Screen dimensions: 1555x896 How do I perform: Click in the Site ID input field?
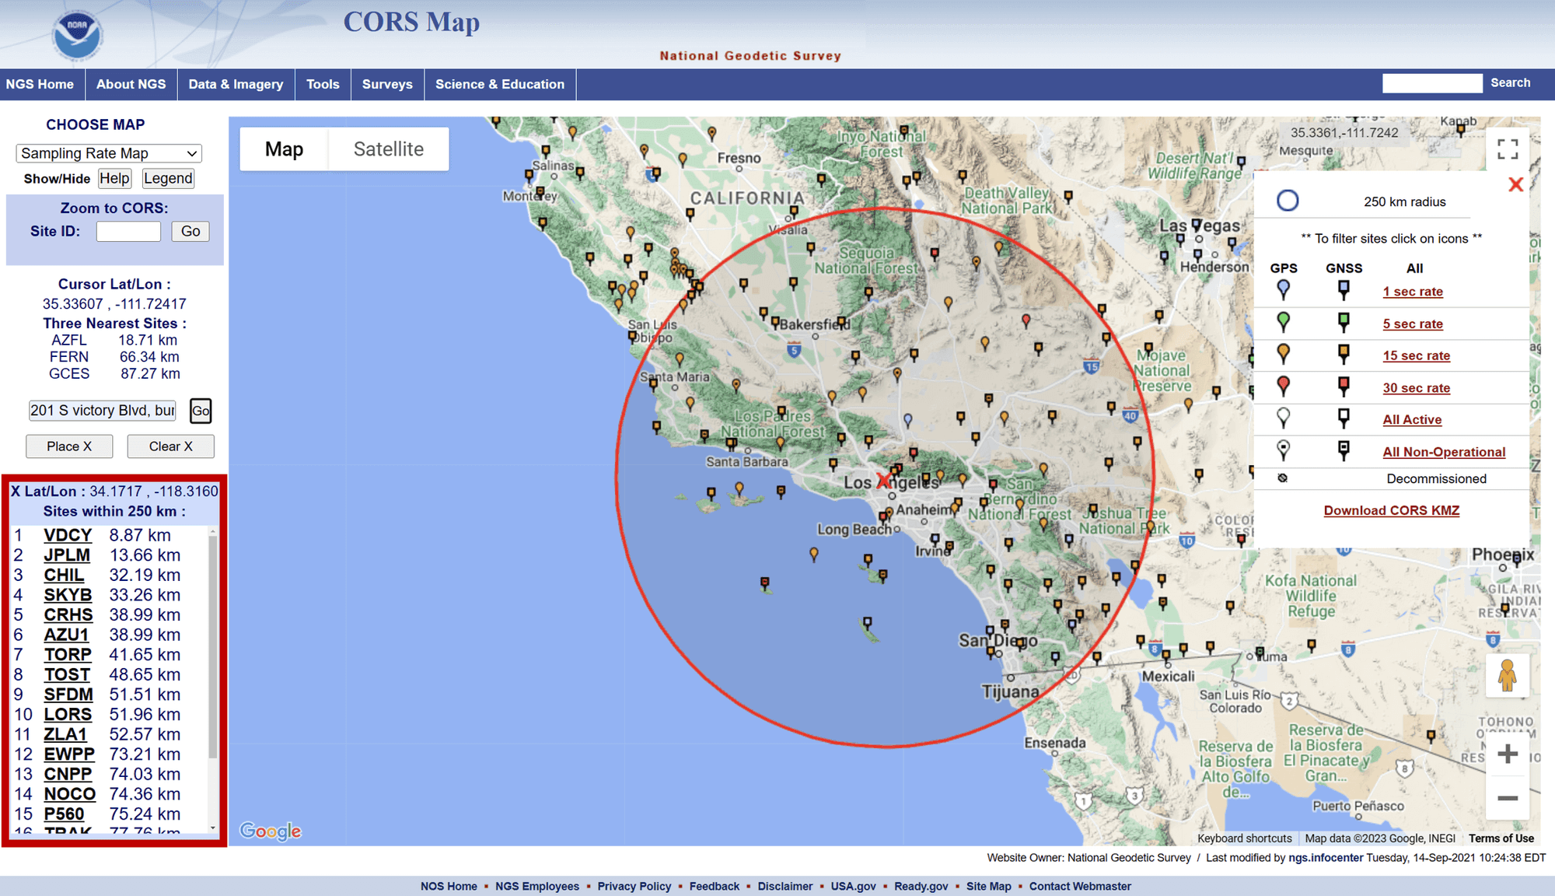pos(128,231)
